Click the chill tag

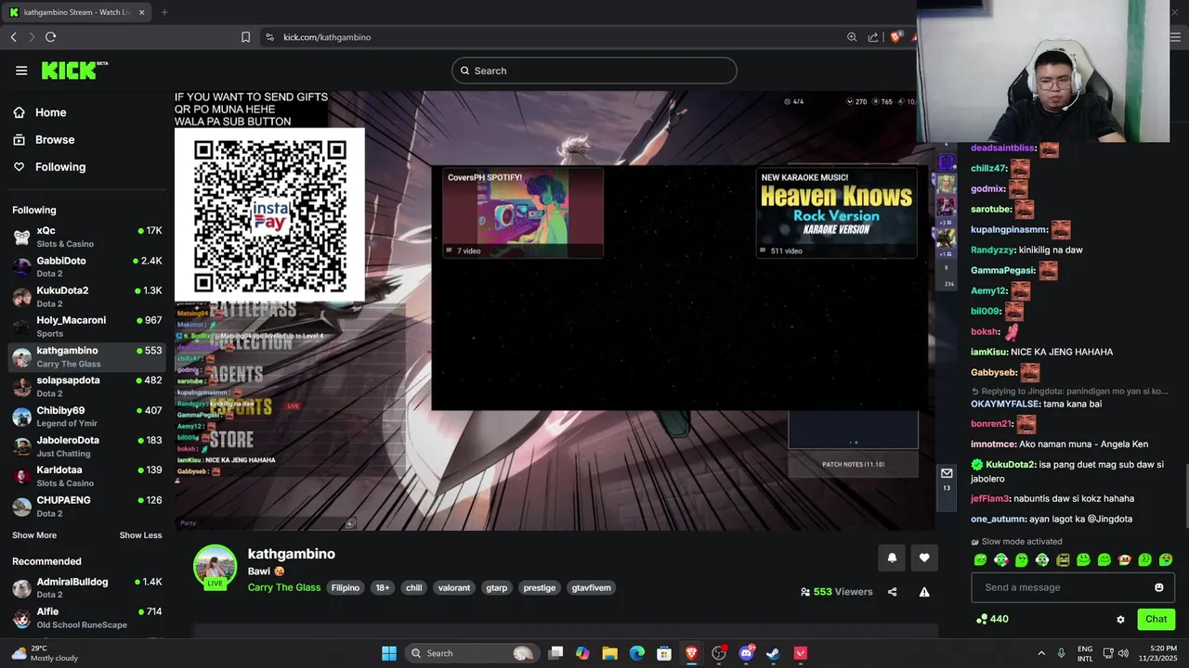(414, 587)
